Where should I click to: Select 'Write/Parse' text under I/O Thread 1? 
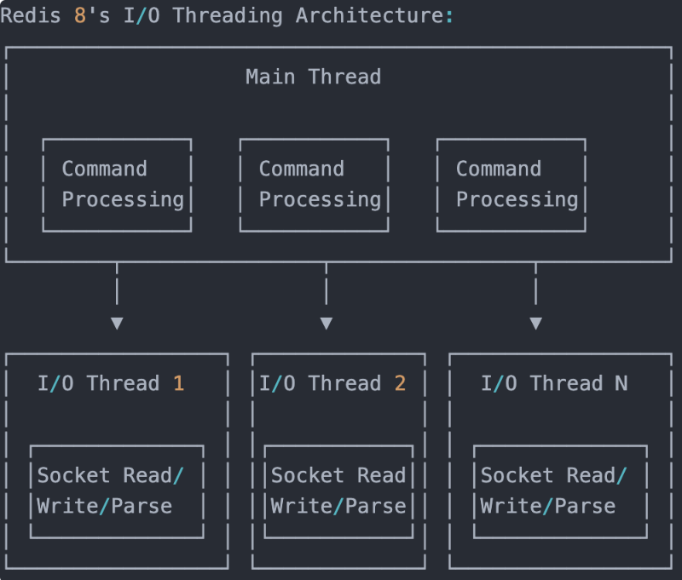coord(104,507)
